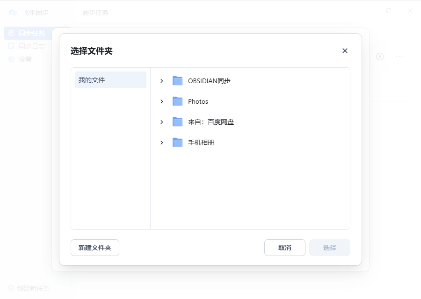The height and width of the screenshot is (299, 421).
Task: Expand the OBSIDIAN同步 folder chevron
Action: click(x=162, y=81)
